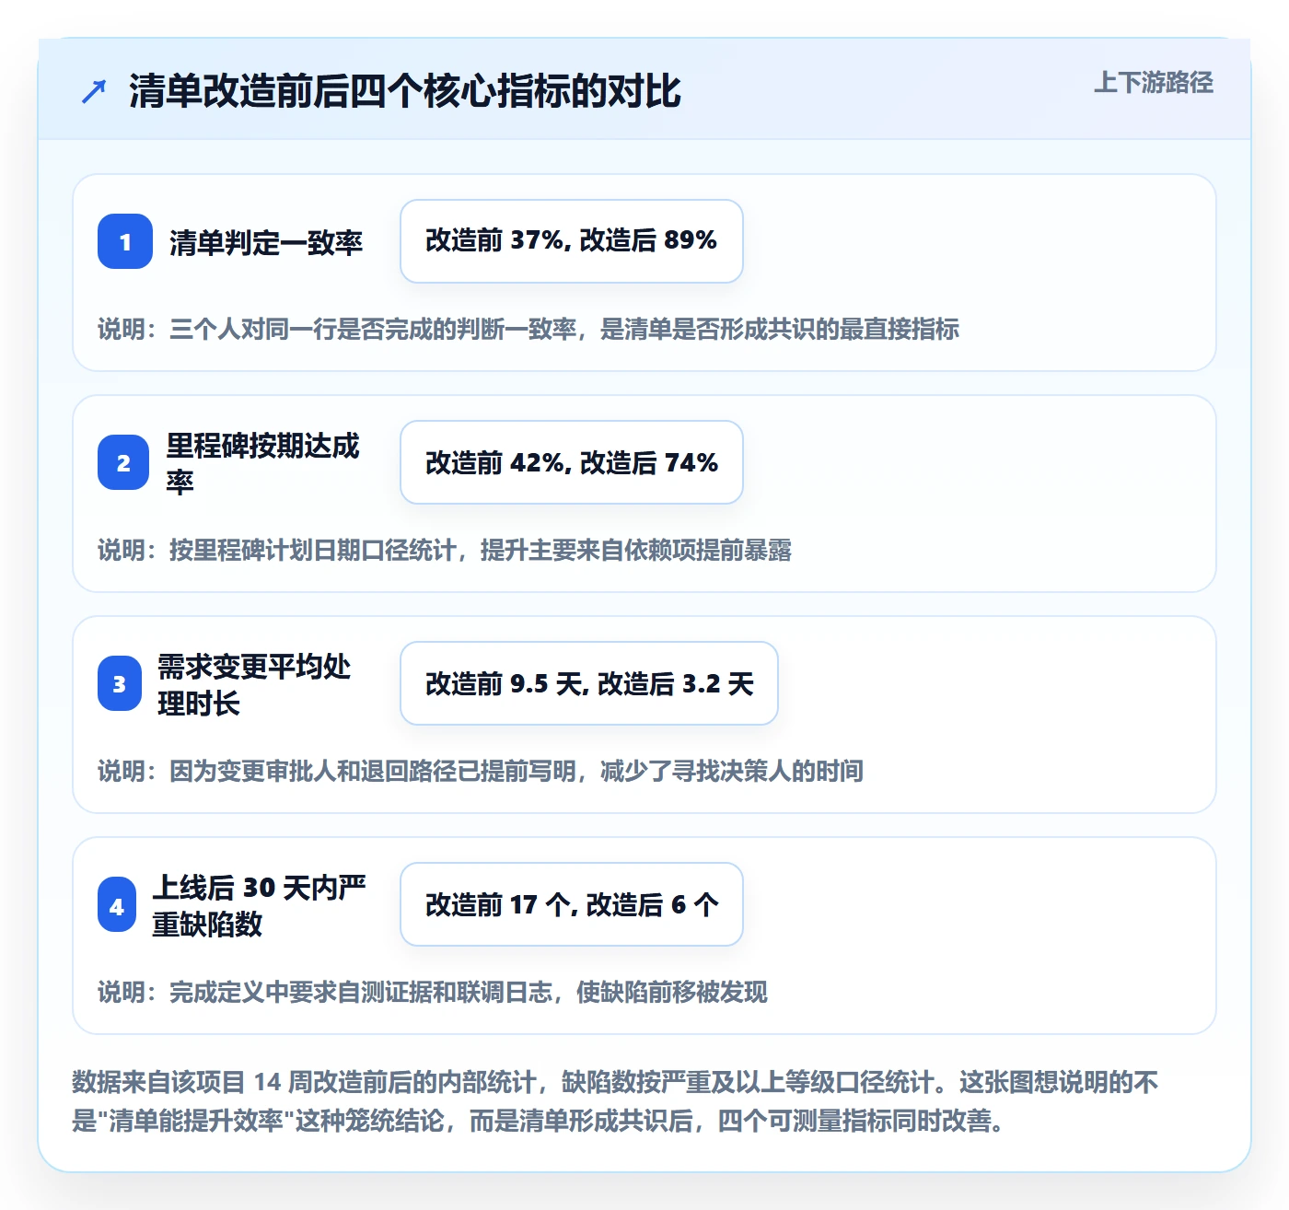This screenshot has height=1210, width=1289.
Task: Click the footer paragraph starting 数据来自该项目 14 周
Action: point(615,1101)
